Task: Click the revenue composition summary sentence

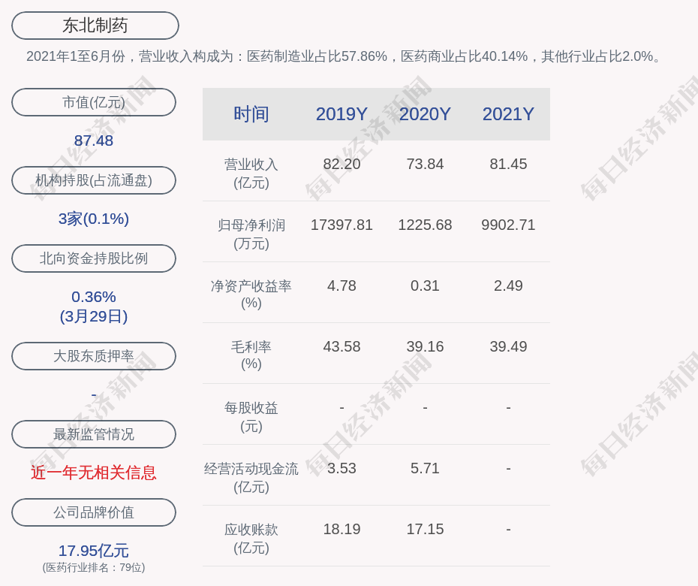Action: (x=344, y=56)
